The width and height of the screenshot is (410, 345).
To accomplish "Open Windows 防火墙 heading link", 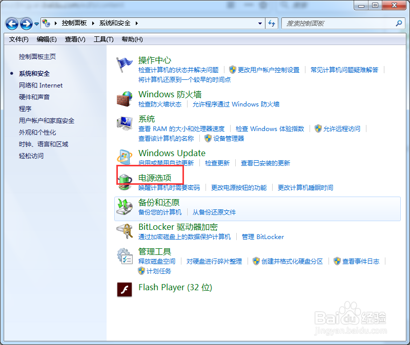I will point(170,94).
